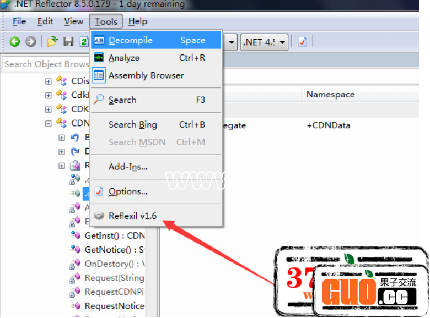
Task: Select the +CDNData namespace cell
Action: (x=328, y=125)
